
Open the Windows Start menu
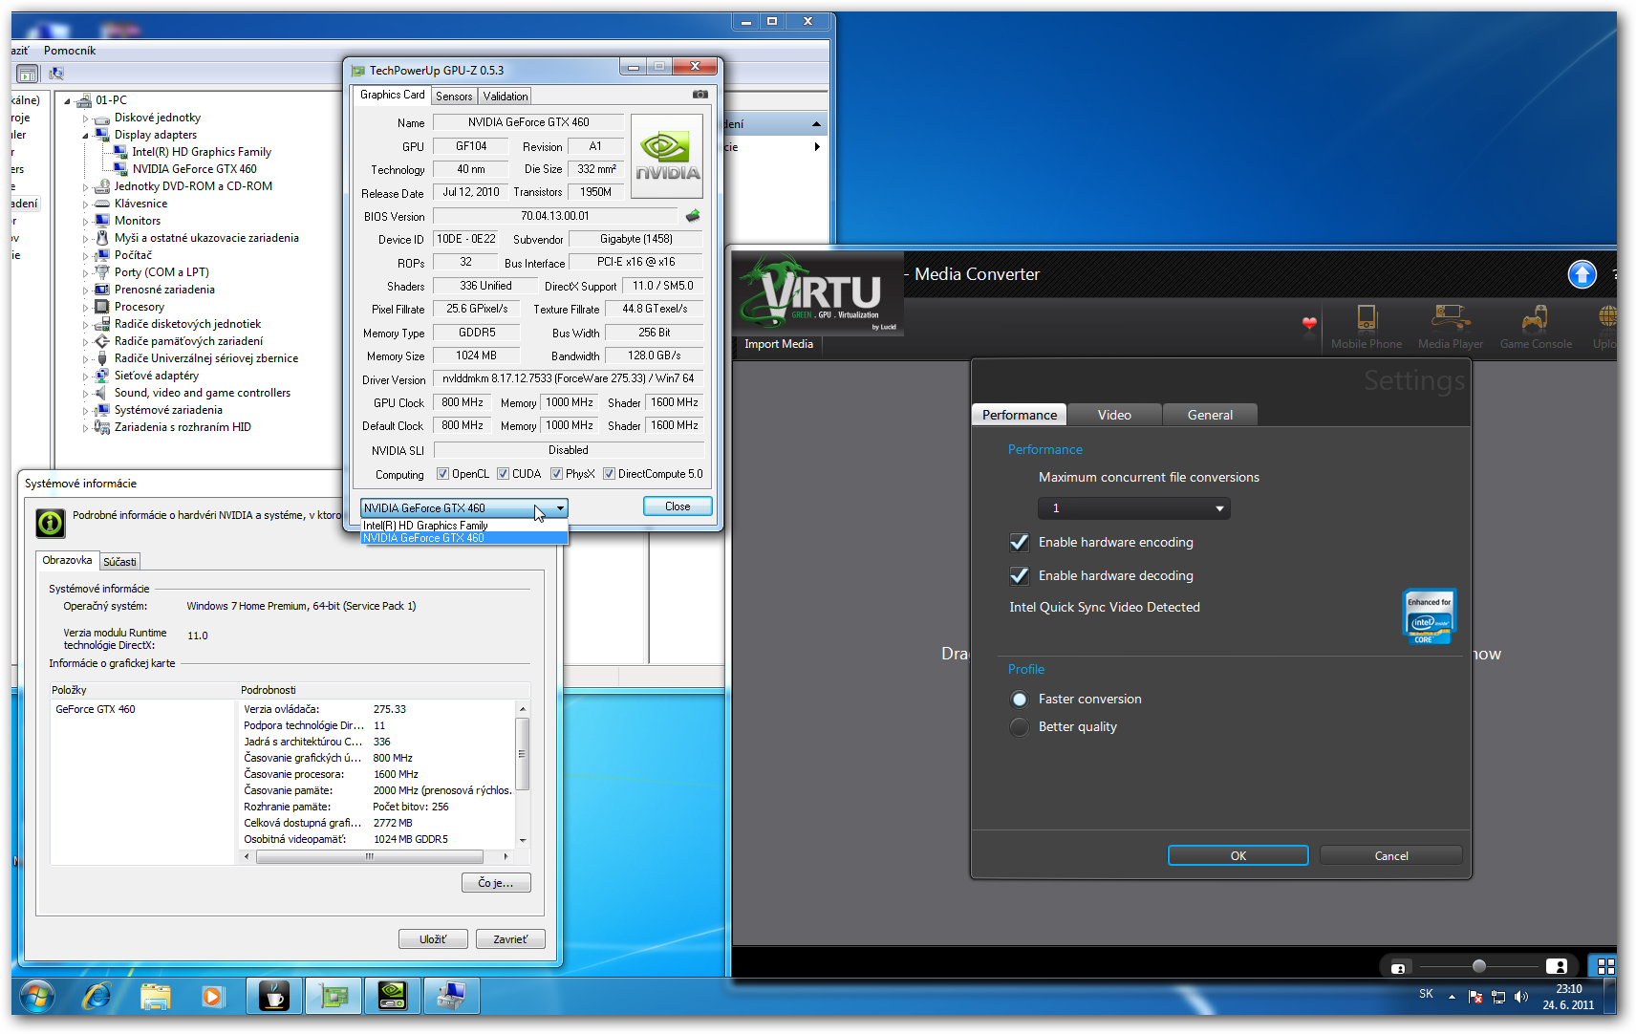point(36,997)
